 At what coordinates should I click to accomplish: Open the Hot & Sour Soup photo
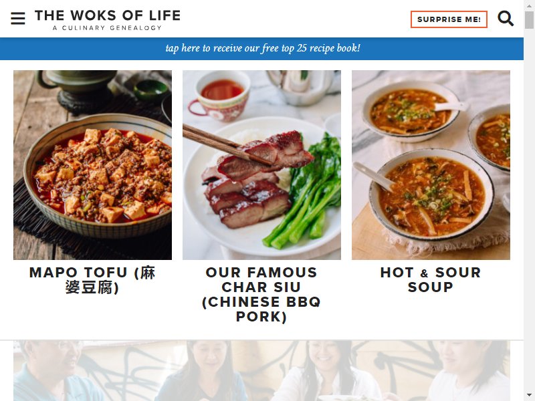click(x=431, y=165)
